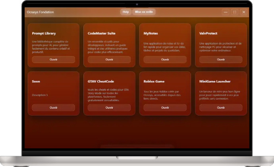Viewport: 274px width, 167px height.
Task: Open MyNotes using the Ouvrir button
Action: tap(165, 60)
